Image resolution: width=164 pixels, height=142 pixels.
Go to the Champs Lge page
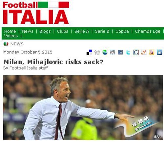coord(148,31)
